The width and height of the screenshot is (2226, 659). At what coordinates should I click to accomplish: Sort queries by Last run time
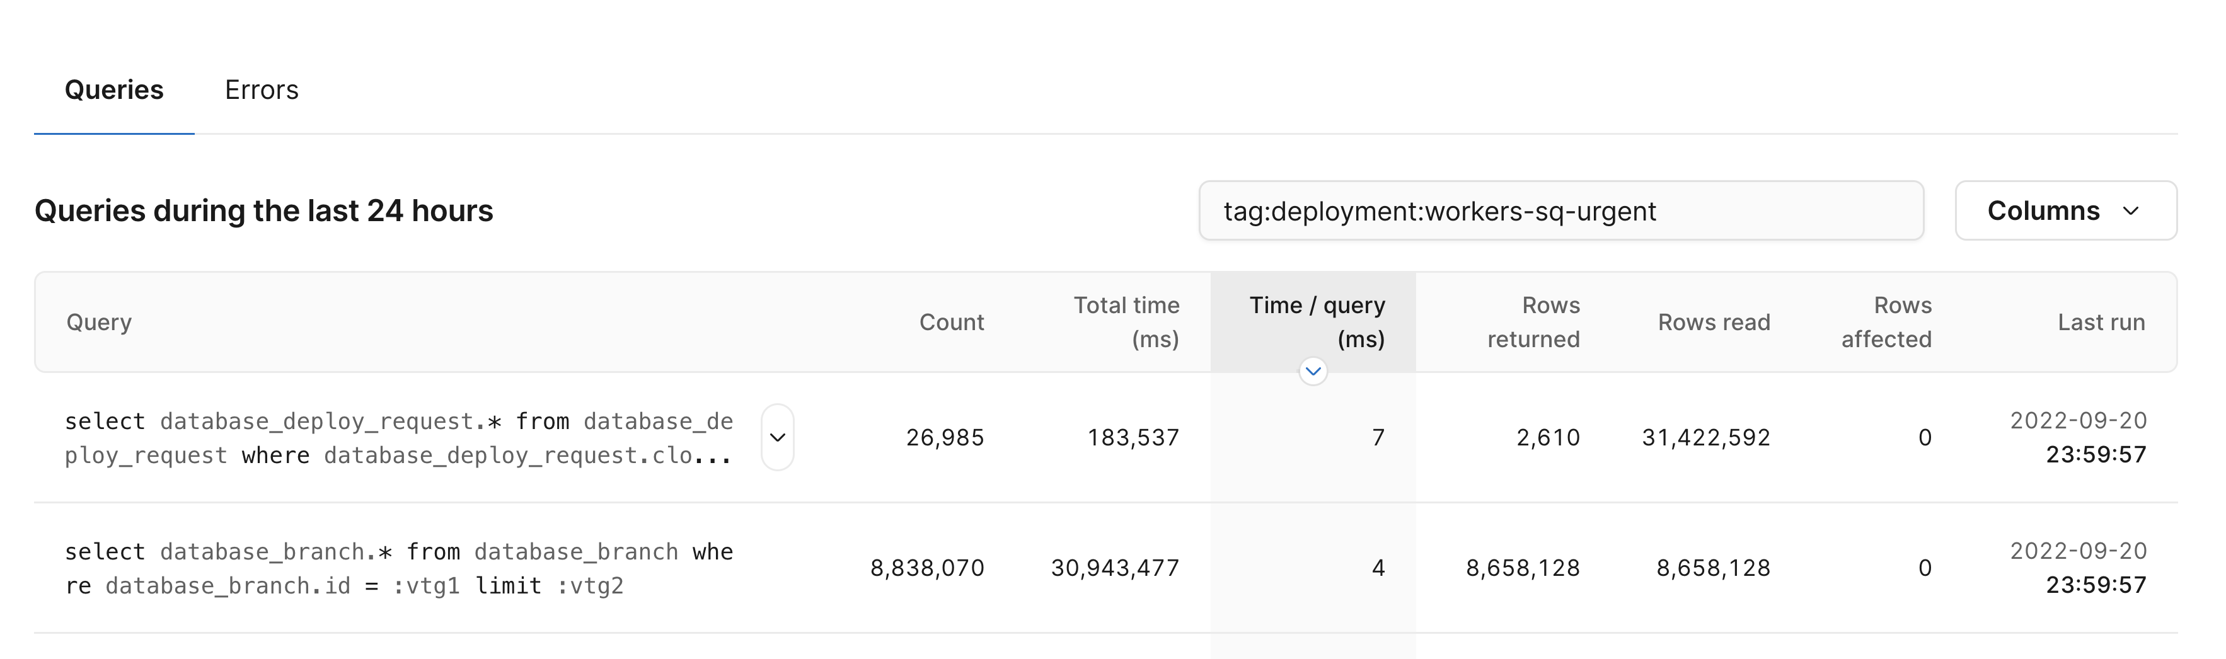pos(2102,321)
